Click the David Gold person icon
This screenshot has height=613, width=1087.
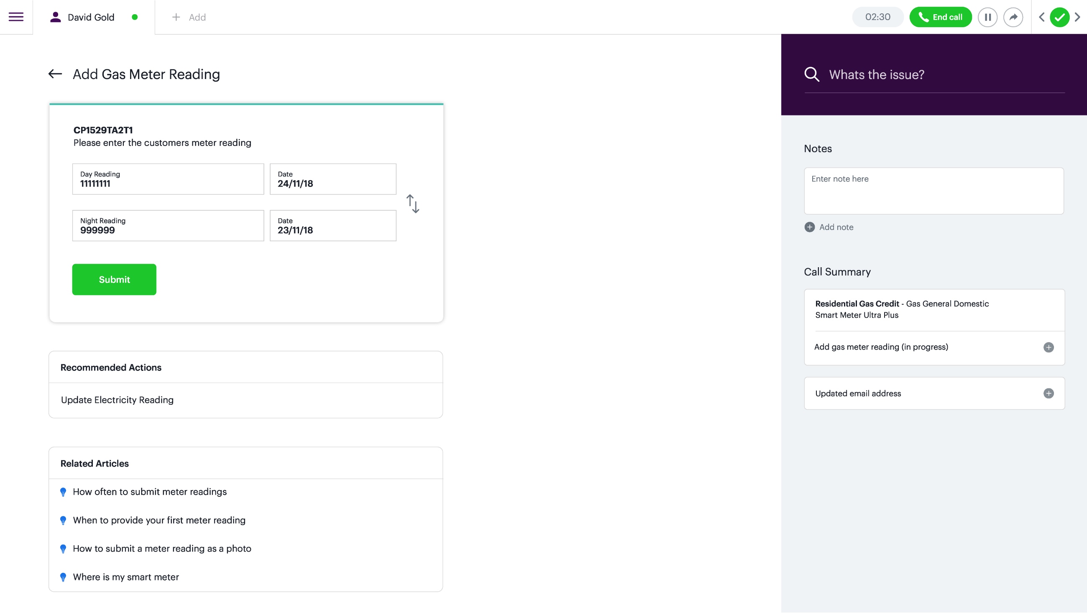55,17
